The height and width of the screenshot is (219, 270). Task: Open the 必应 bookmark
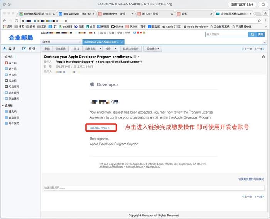(90, 27)
